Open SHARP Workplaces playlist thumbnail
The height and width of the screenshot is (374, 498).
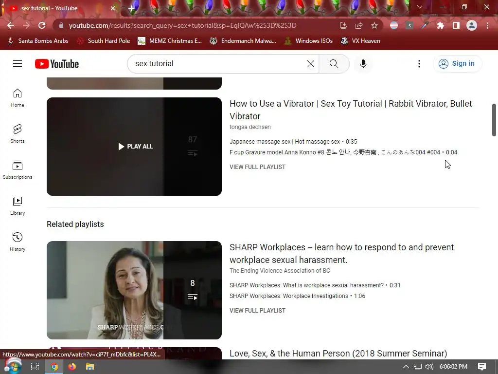[134, 290]
